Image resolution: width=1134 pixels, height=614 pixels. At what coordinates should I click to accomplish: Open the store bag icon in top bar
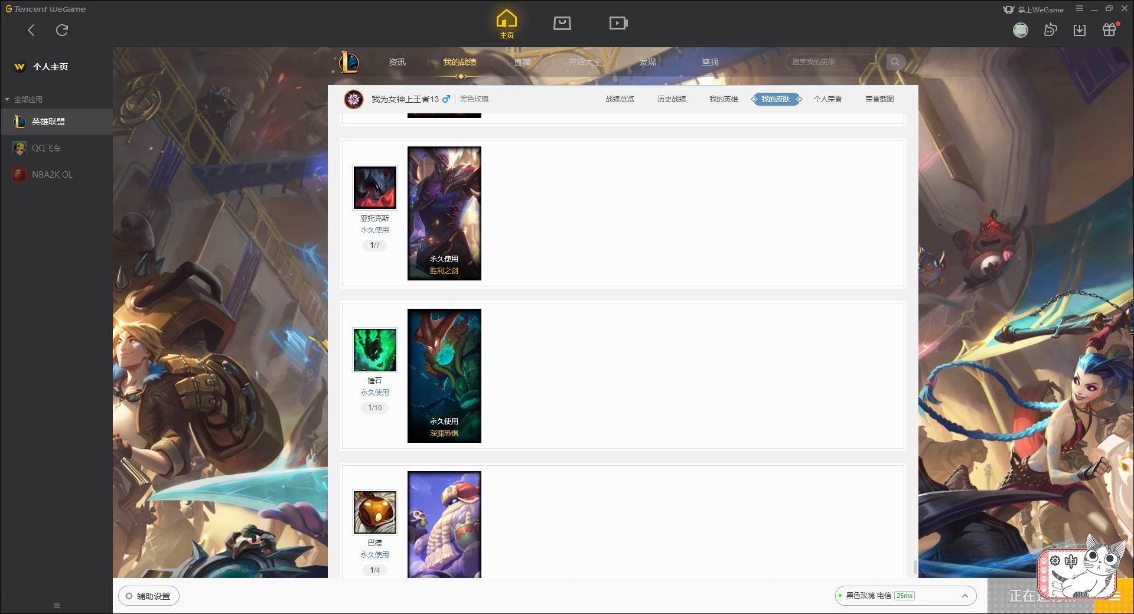coord(562,23)
